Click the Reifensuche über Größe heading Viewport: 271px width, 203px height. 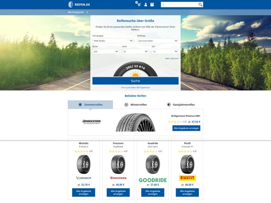coord(135,21)
